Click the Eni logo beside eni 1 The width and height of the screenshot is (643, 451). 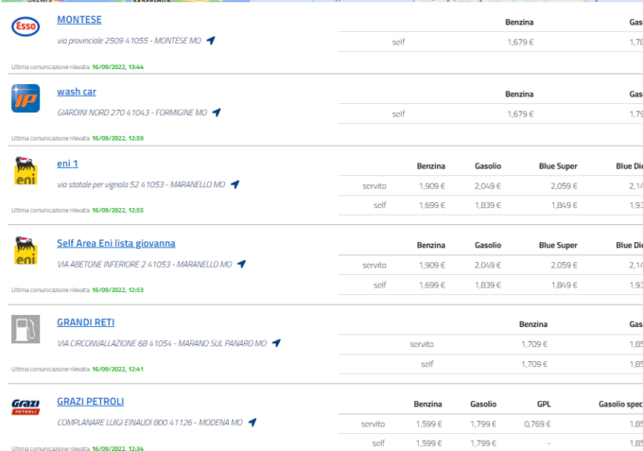[26, 170]
